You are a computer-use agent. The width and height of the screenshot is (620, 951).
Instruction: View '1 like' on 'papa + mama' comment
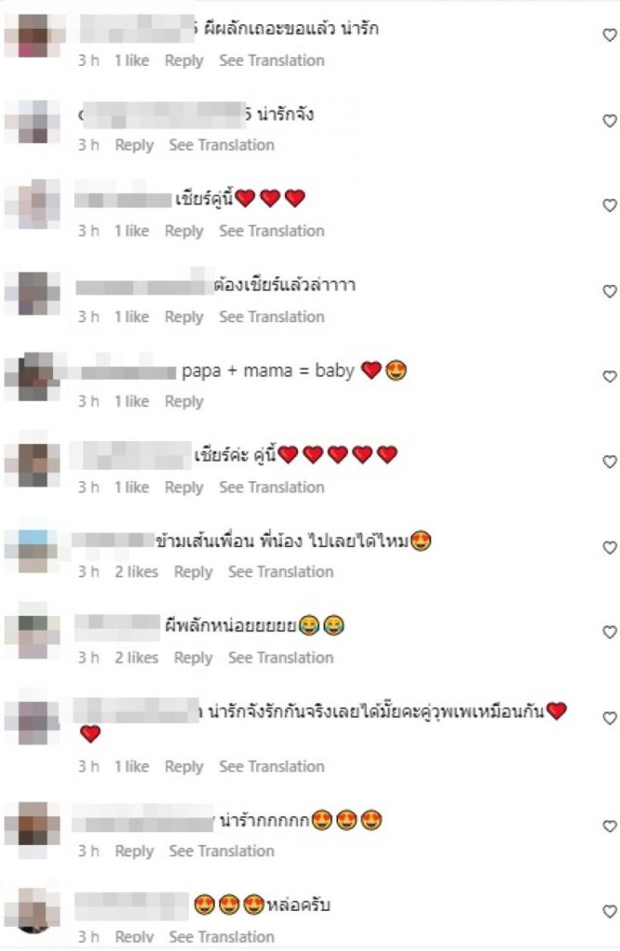(x=132, y=401)
